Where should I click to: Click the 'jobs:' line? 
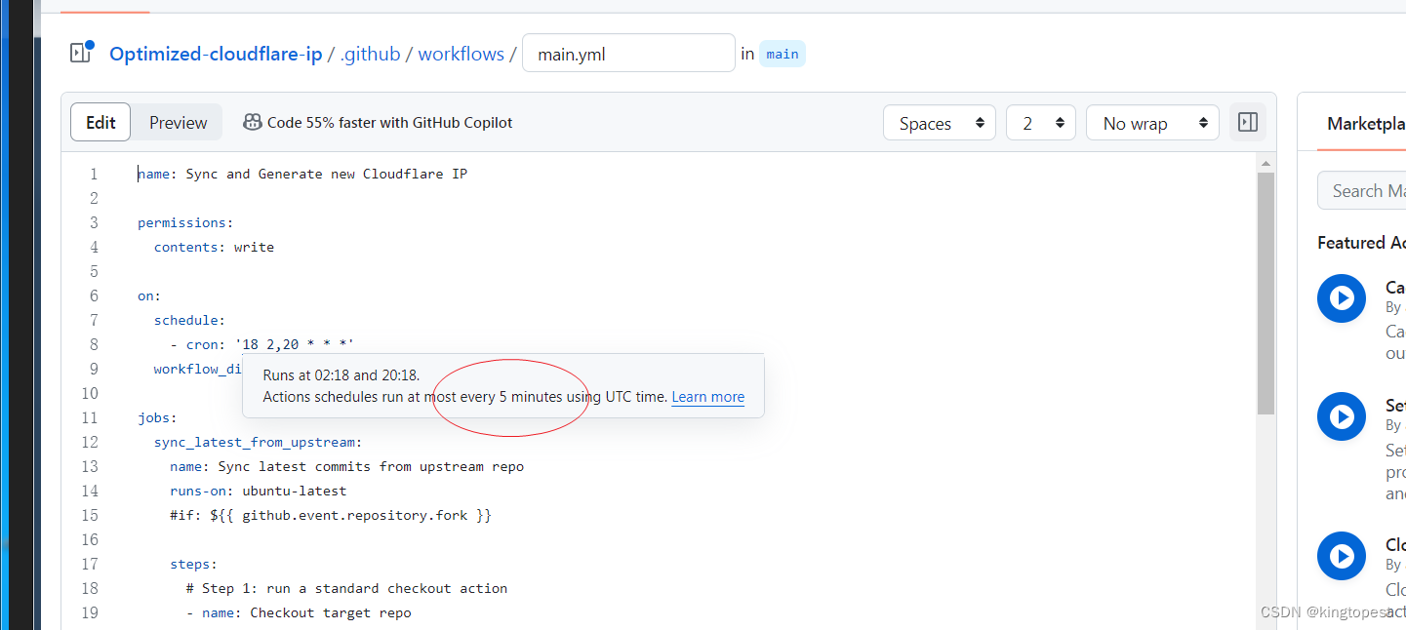[x=157, y=417]
